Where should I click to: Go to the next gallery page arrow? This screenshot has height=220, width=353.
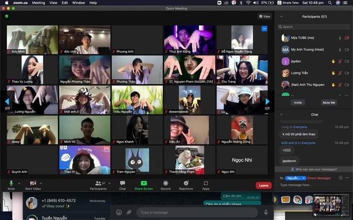point(267,101)
